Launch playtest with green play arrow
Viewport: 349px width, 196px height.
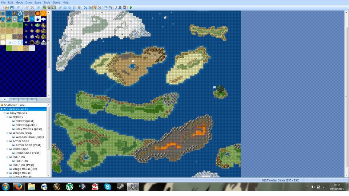pyautogui.click(x=131, y=7)
